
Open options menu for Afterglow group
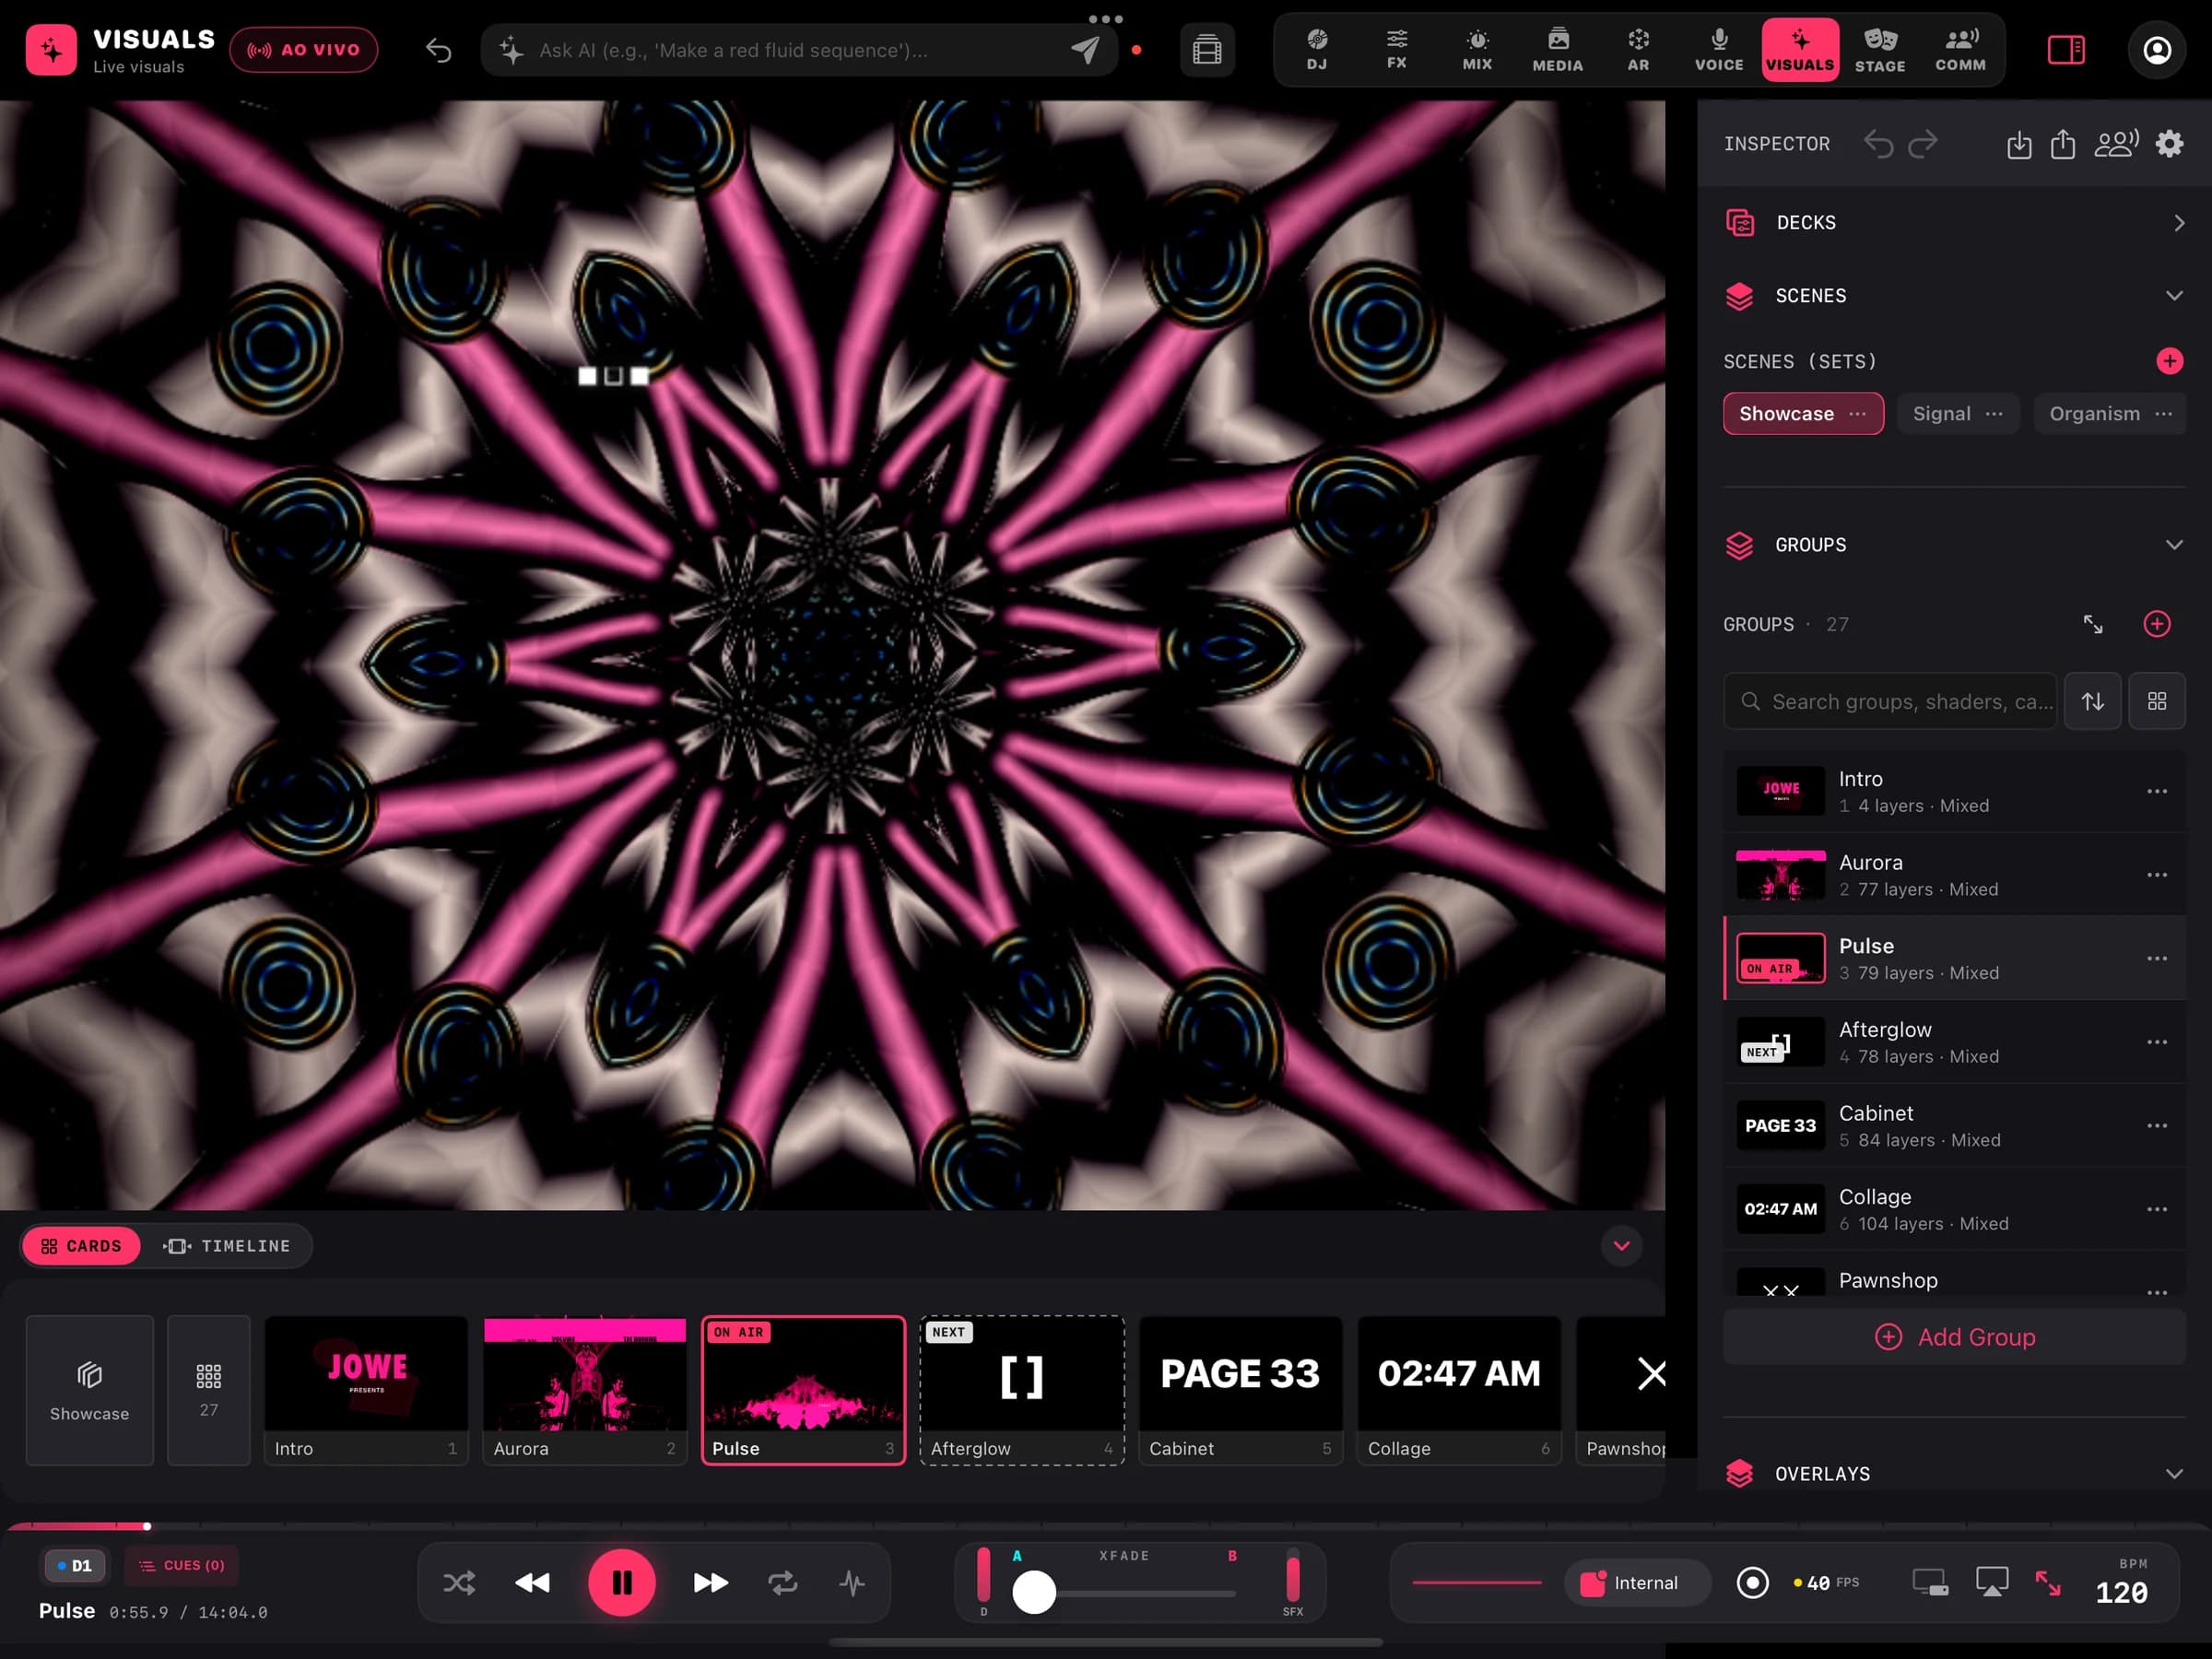pos(2157,1042)
